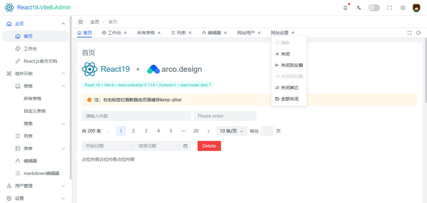427x203 pixels.
Task: Choose 关闭其它 from context menu
Action: click(289, 88)
